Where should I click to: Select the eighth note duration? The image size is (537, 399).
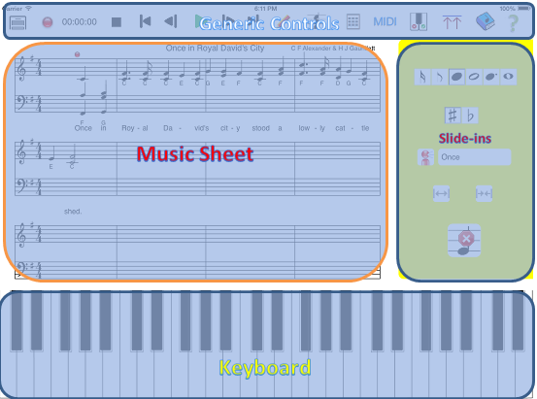click(440, 77)
